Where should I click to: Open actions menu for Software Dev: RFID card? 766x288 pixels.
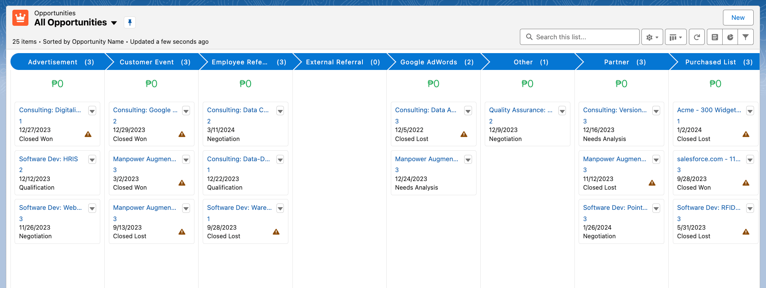[x=750, y=208]
